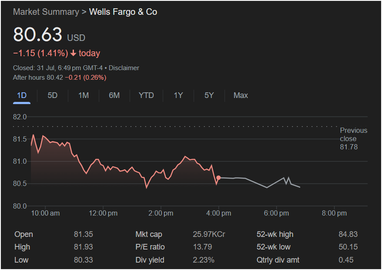The height and width of the screenshot is (270, 382).
Task: Click the after-hours change −0.21 (0.26%)
Action: [86, 78]
